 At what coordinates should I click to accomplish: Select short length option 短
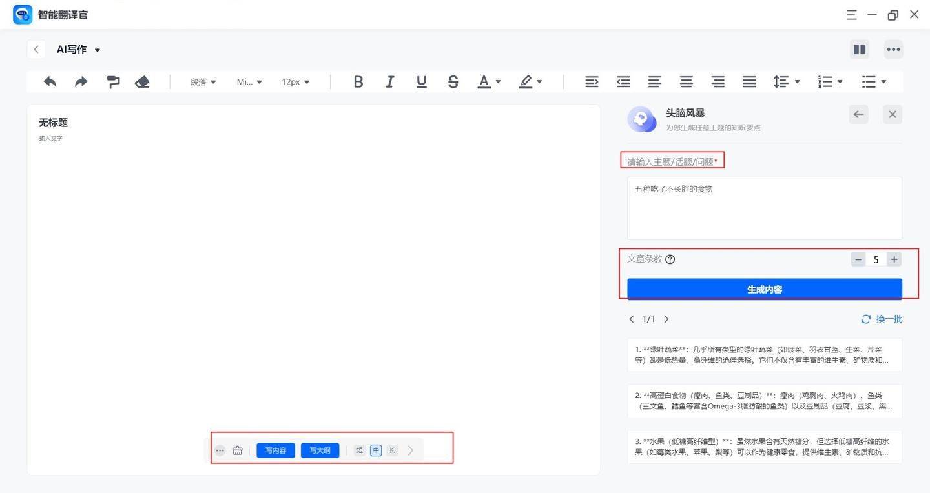tap(360, 450)
